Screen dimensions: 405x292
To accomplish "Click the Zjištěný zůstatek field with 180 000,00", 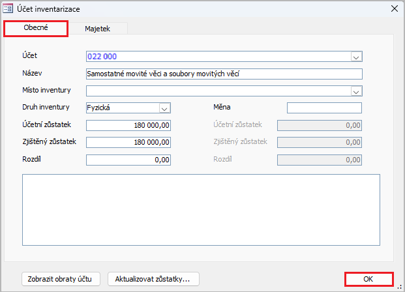I will point(128,142).
